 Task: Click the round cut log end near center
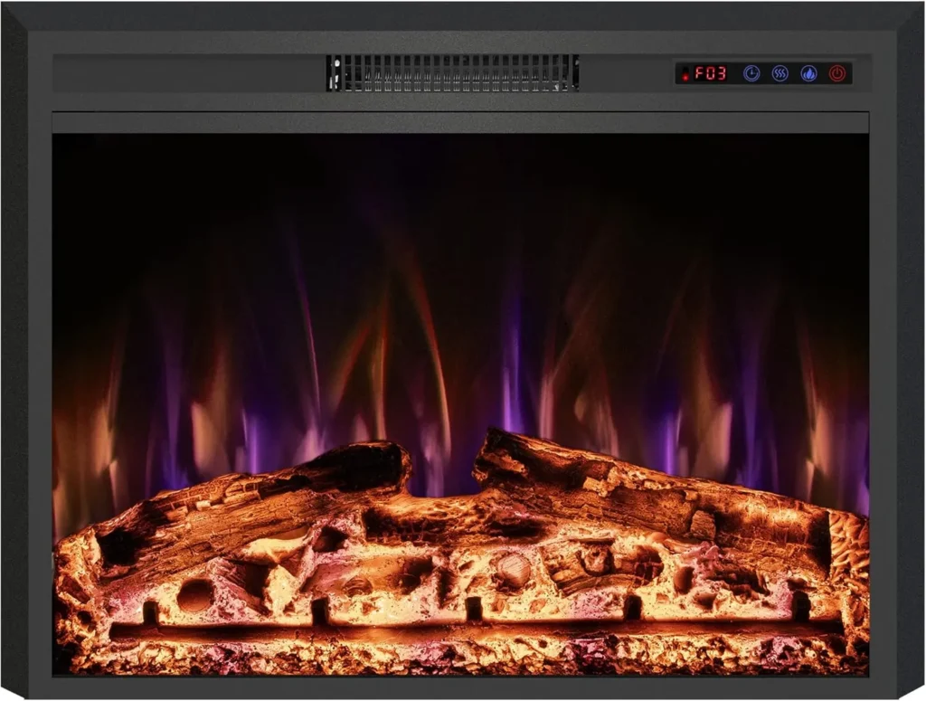514,569
